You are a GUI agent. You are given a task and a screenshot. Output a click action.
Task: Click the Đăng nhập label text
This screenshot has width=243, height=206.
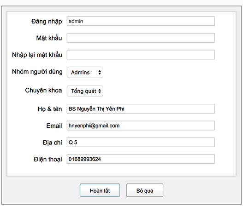click(x=47, y=21)
